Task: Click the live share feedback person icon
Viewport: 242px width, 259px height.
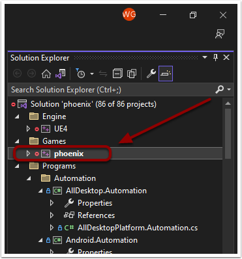Action: click(220, 34)
